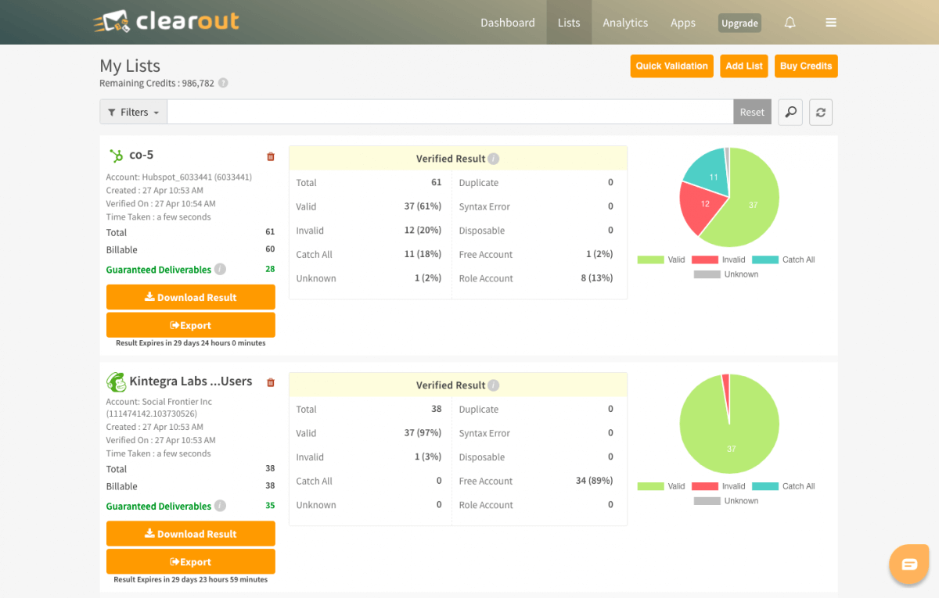Export the Kintegra Labs list

190,561
